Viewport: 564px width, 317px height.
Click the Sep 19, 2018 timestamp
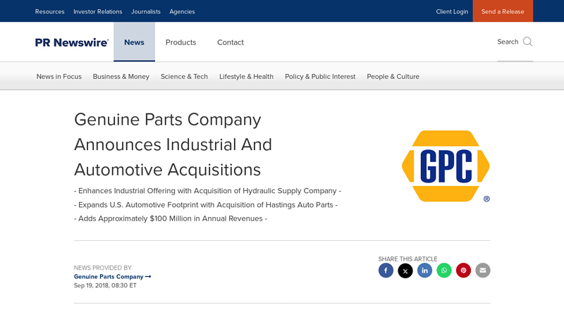pos(105,285)
